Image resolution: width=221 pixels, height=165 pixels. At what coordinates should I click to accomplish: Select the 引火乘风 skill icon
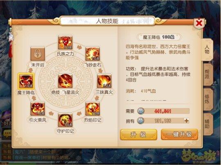(38, 108)
